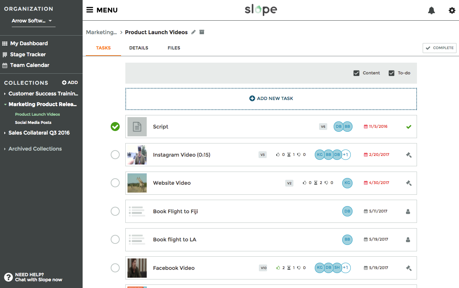Open Social Media Posts in sidebar

pyautogui.click(x=33, y=122)
